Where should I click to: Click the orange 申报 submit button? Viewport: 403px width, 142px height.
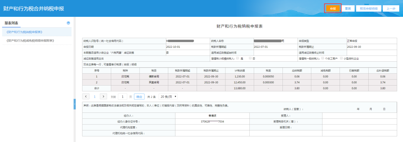coord(333,9)
